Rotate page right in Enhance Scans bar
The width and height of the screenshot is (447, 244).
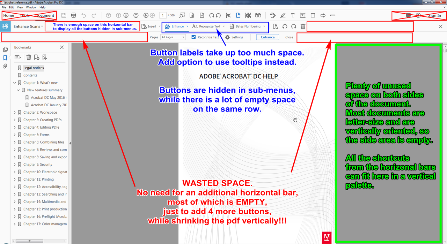click(294, 26)
